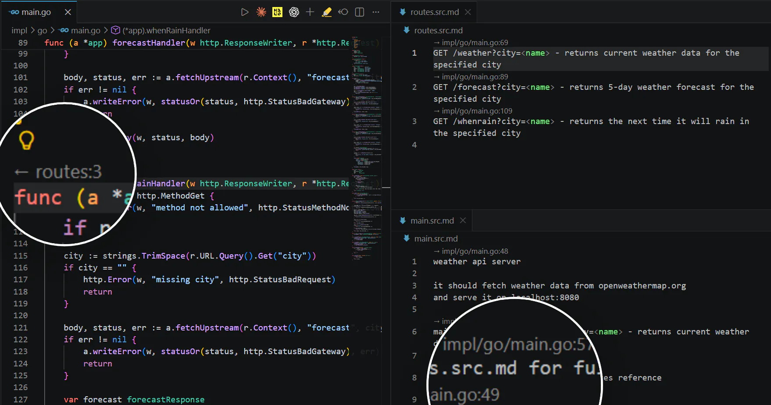Activate the yellow highlighter marker icon
The height and width of the screenshot is (405, 771).
[327, 12]
